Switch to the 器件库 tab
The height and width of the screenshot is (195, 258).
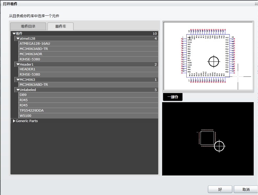(61, 26)
